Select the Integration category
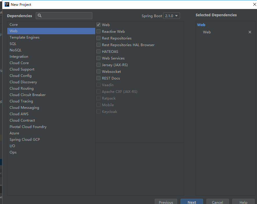Viewport: 257px width, 204px height. tap(51, 57)
